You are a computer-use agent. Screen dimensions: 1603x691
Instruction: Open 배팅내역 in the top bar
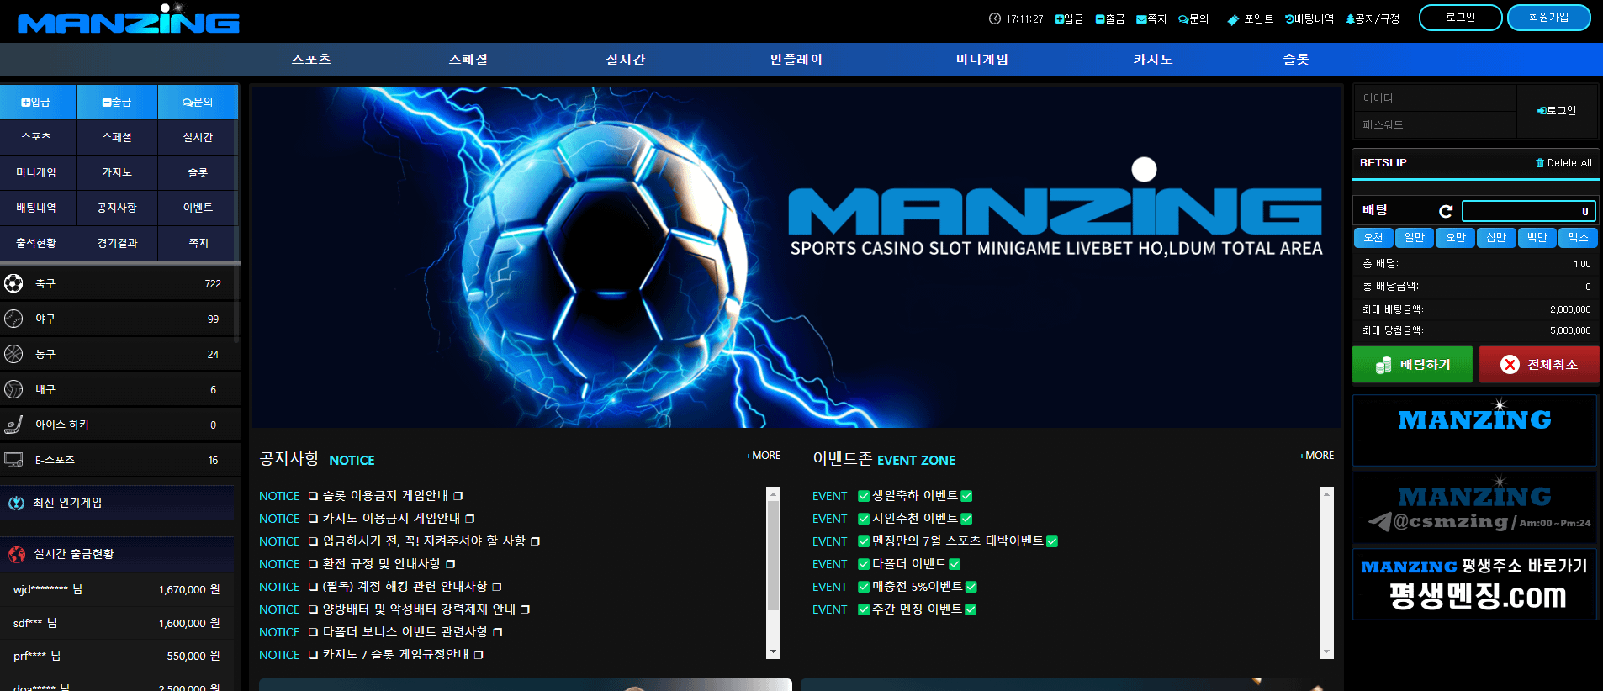click(x=1309, y=18)
